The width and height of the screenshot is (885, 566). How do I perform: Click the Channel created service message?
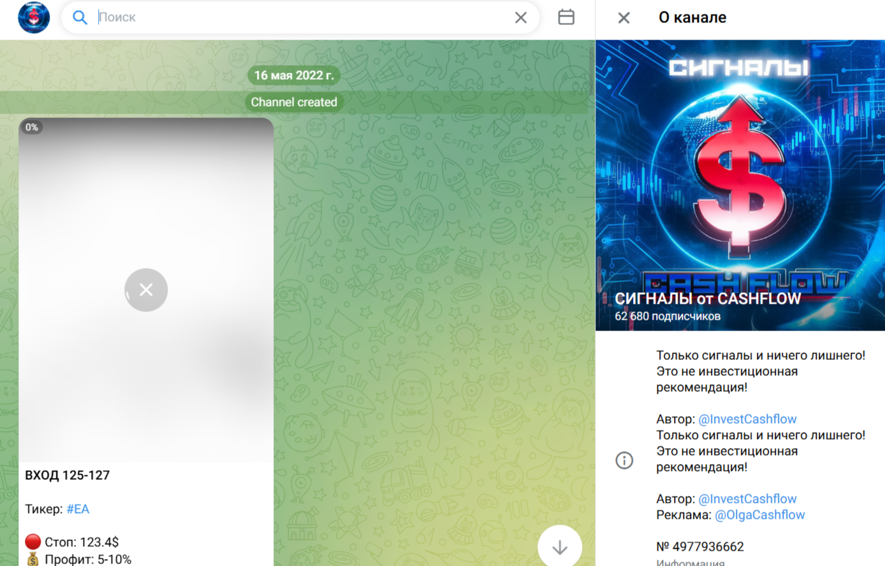point(294,102)
